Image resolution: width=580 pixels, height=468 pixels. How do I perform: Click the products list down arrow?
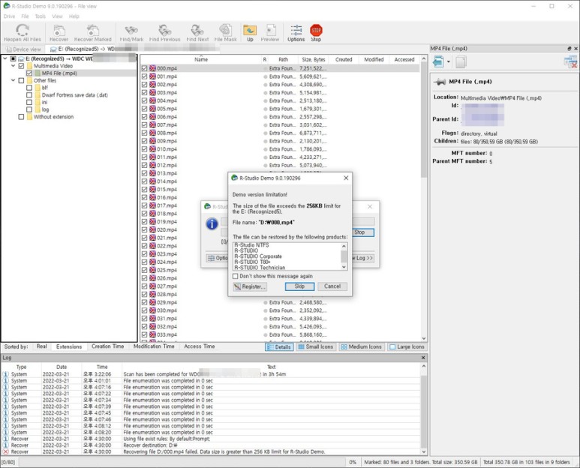[344, 267]
